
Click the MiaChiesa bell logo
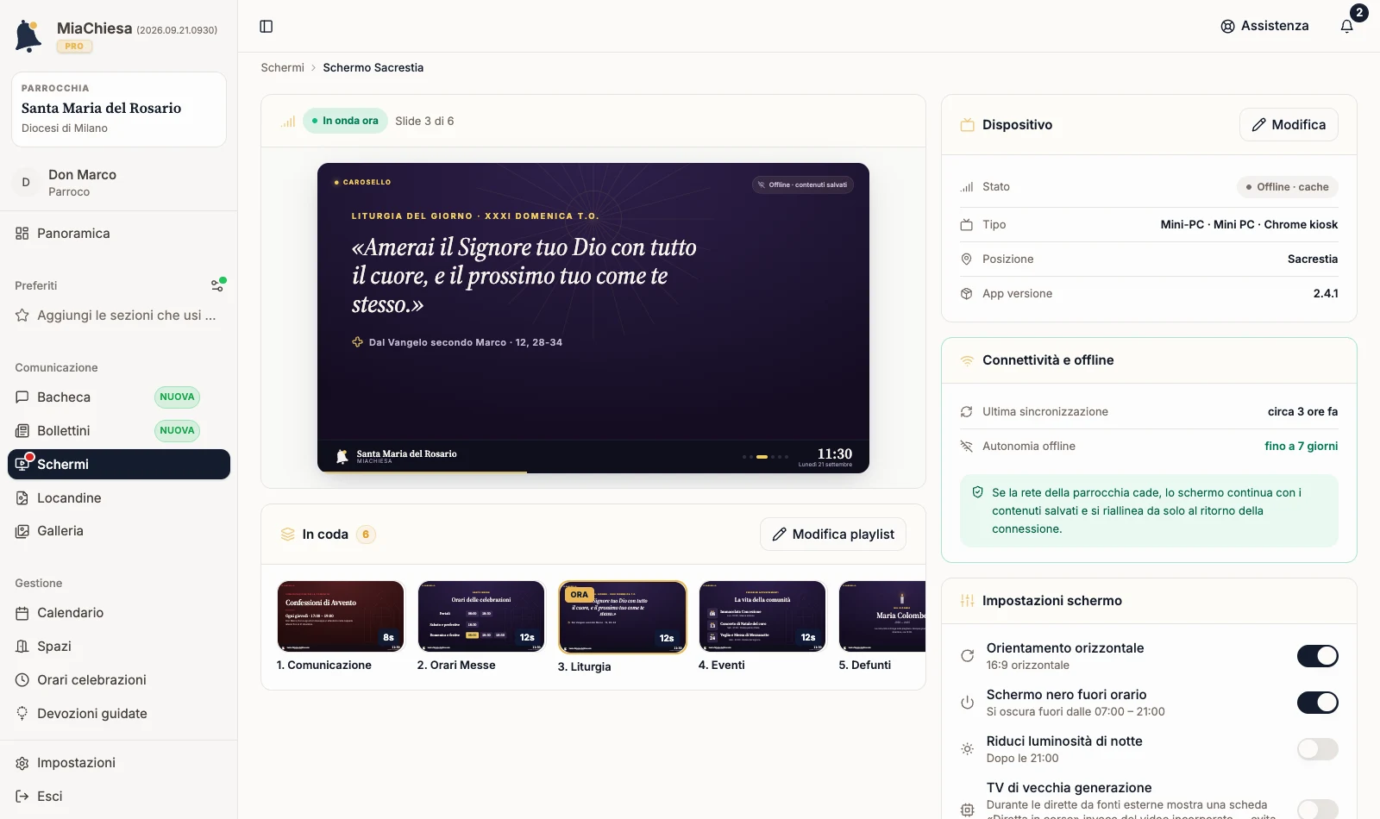pos(28,36)
